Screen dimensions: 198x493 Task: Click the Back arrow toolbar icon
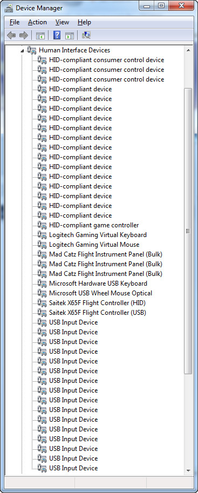11,35
